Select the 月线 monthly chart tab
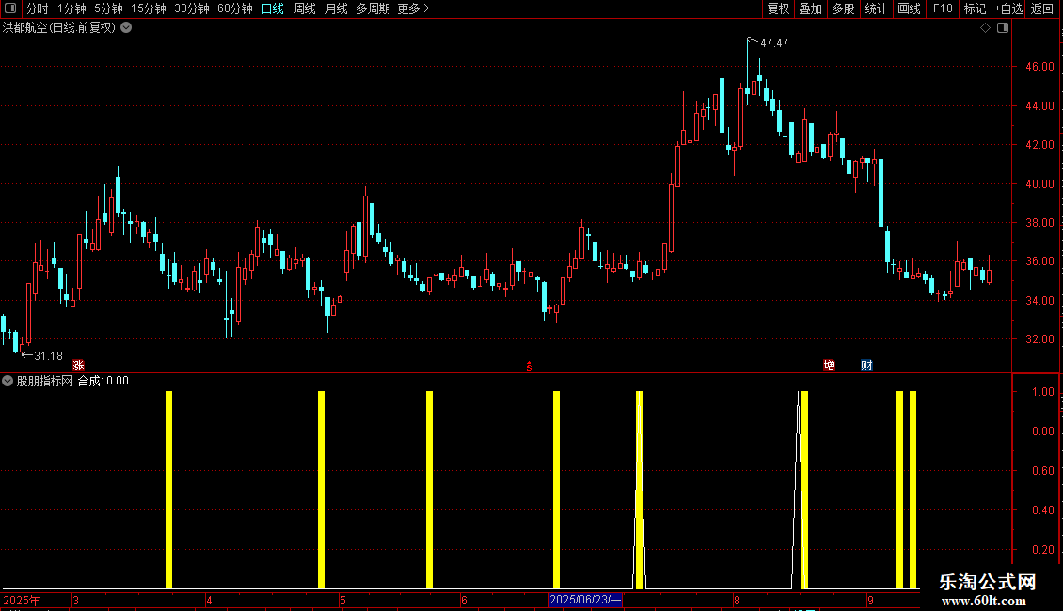 336,8
